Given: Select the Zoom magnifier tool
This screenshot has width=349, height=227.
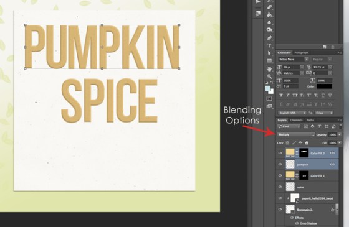Looking at the screenshot, I should [x=269, y=76].
